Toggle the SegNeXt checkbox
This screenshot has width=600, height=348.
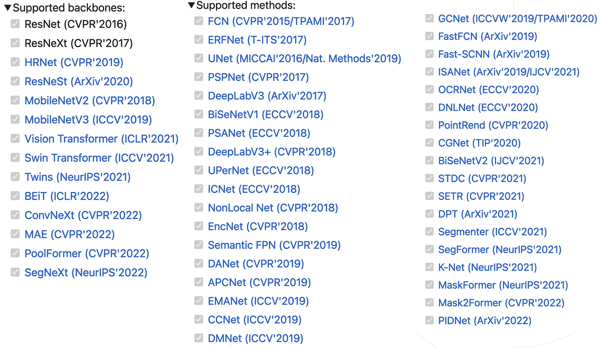coord(15,272)
